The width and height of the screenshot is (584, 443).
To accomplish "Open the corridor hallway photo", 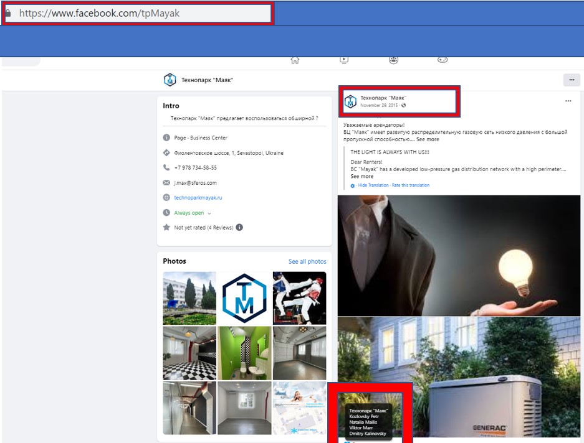I will (189, 408).
